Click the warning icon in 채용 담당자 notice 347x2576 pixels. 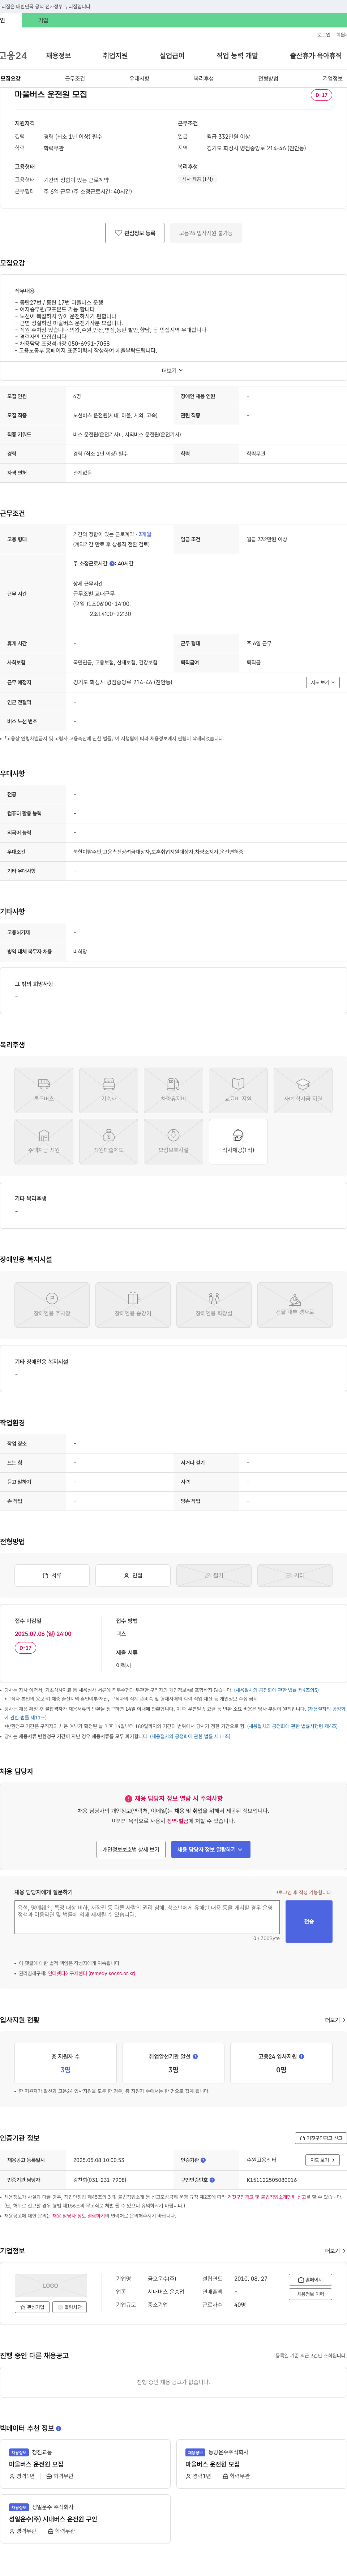click(128, 1799)
